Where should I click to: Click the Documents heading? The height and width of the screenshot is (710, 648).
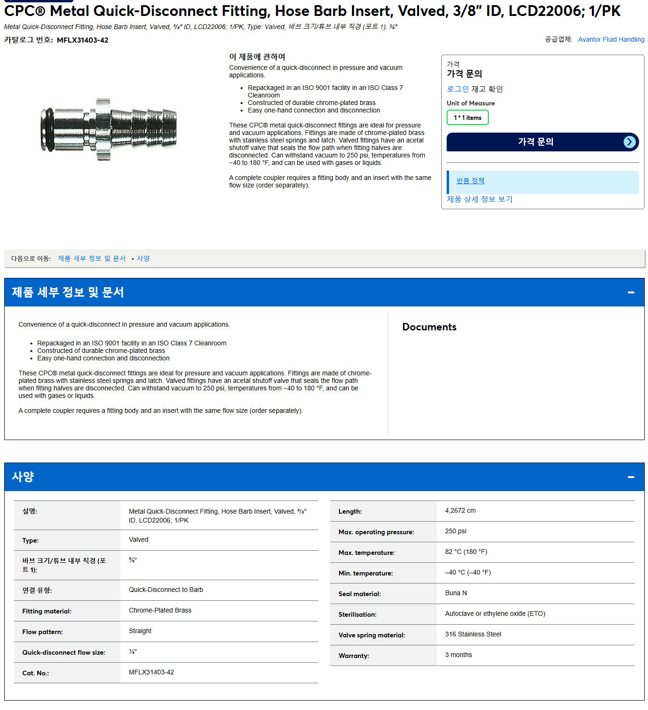(429, 327)
